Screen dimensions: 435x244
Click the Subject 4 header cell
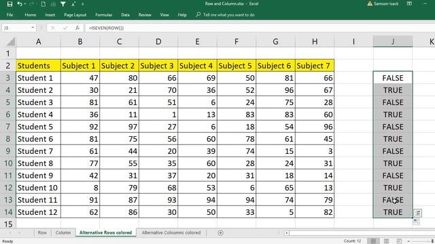[197, 66]
